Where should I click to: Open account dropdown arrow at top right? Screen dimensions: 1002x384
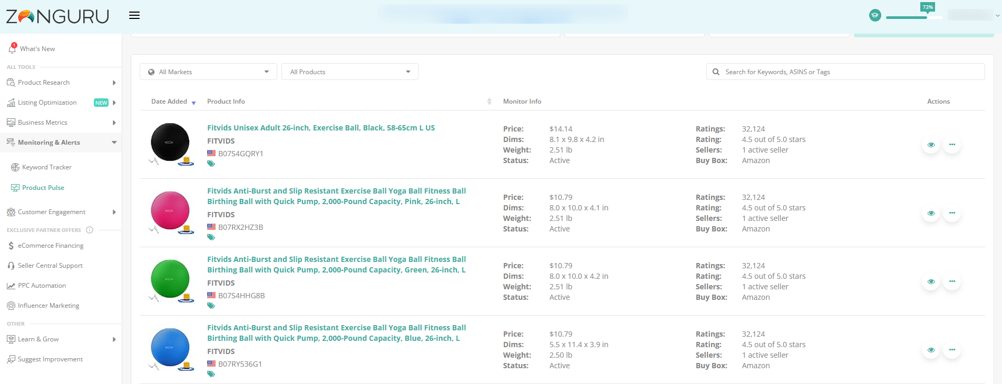(997, 16)
